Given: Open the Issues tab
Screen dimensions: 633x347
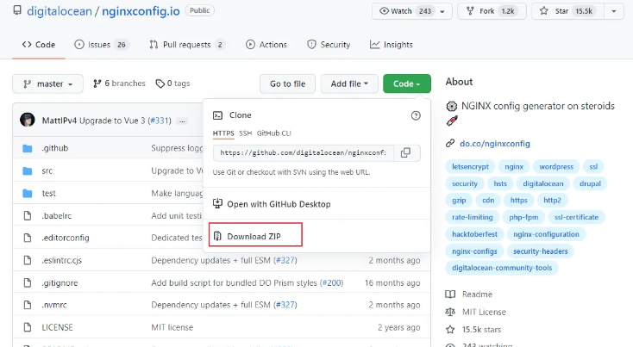Looking at the screenshot, I should pyautogui.click(x=102, y=45).
